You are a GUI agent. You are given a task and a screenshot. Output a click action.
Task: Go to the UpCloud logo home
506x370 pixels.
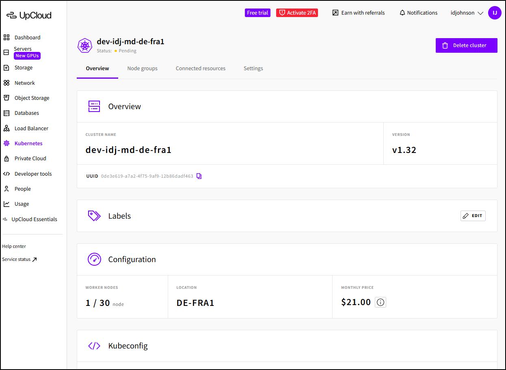pos(29,15)
